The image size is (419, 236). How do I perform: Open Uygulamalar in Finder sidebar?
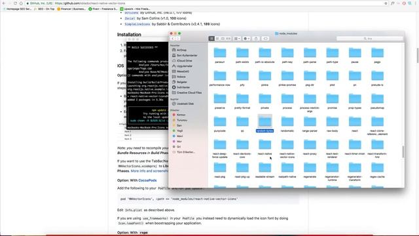point(182,66)
